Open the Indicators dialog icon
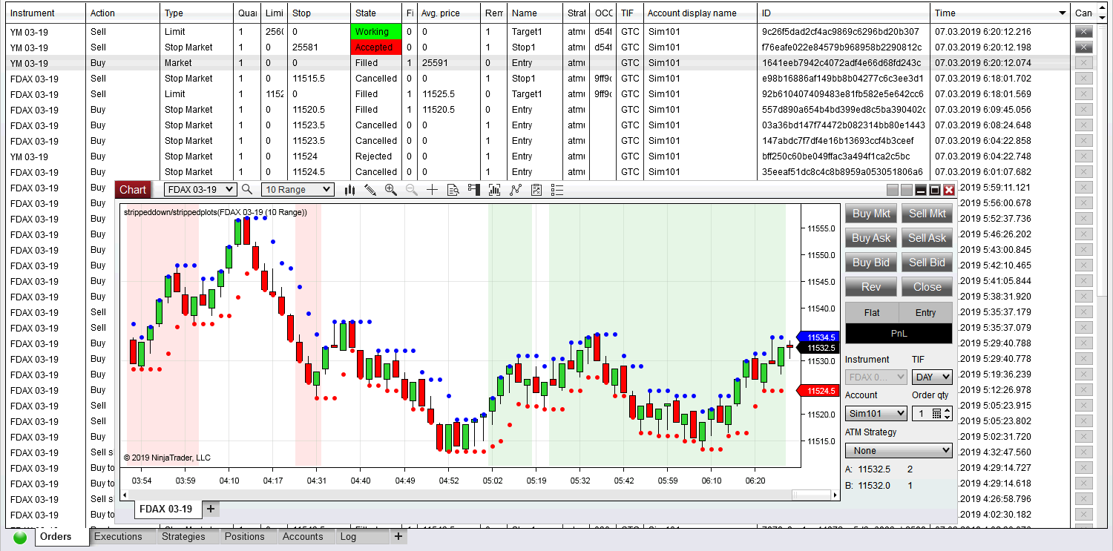 click(495, 190)
